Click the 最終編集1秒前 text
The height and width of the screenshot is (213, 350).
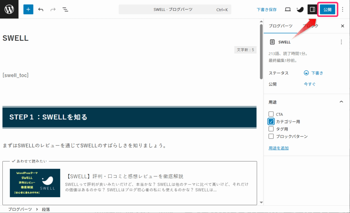(283, 61)
